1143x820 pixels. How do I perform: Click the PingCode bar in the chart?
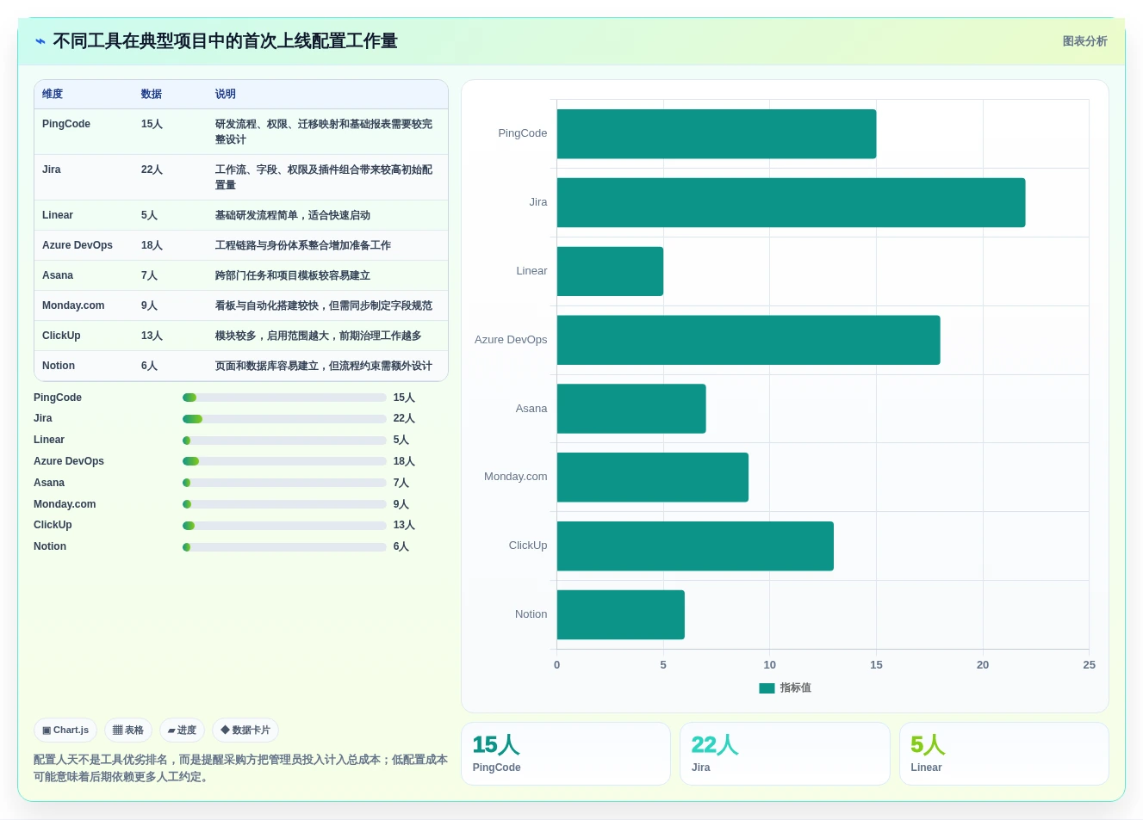pyautogui.click(x=717, y=134)
